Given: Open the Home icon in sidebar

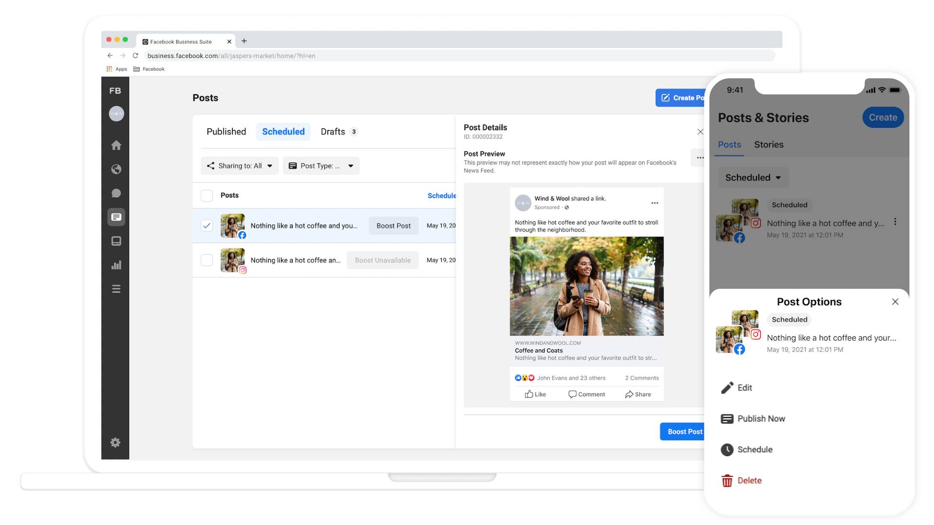Looking at the screenshot, I should point(116,145).
